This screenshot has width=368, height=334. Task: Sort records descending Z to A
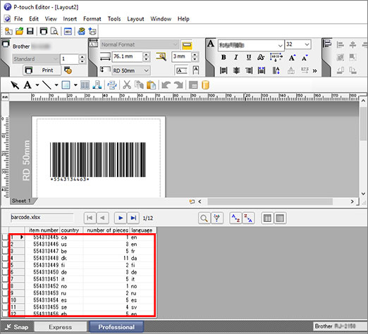click(x=248, y=218)
